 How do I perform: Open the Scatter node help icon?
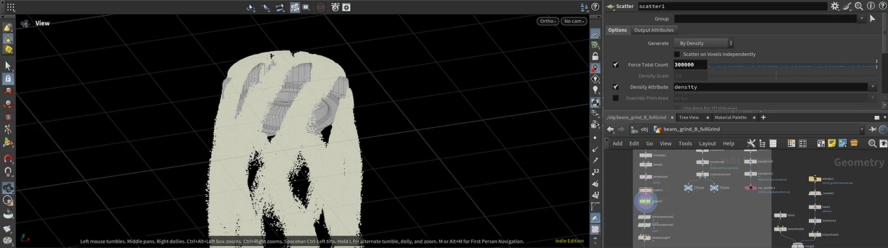[882, 6]
